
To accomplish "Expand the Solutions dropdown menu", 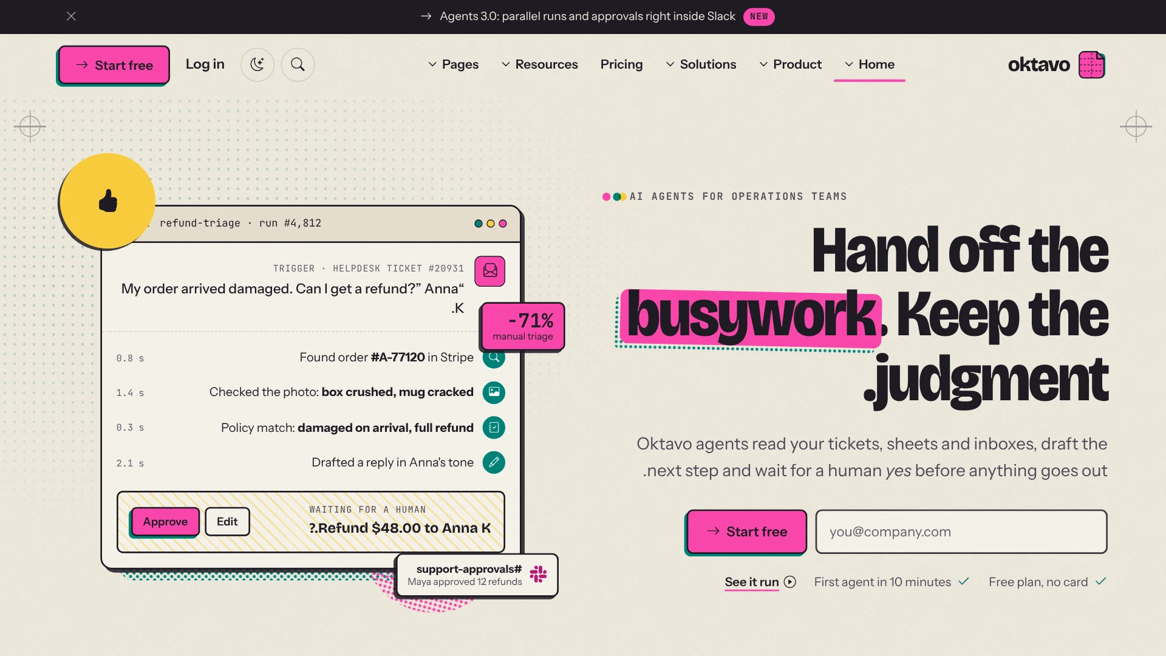I will tap(701, 64).
